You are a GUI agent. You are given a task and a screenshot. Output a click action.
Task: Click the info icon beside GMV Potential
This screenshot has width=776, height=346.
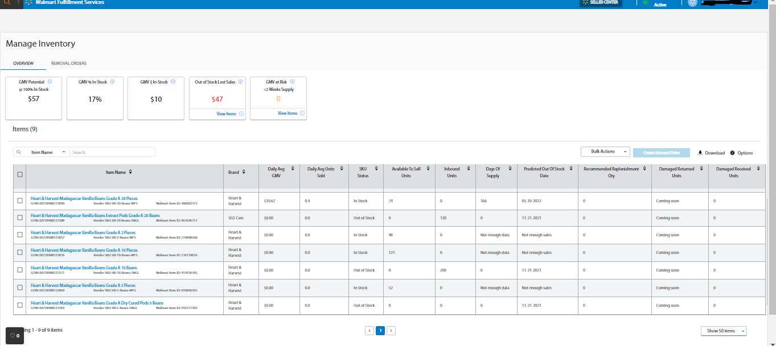pos(50,82)
